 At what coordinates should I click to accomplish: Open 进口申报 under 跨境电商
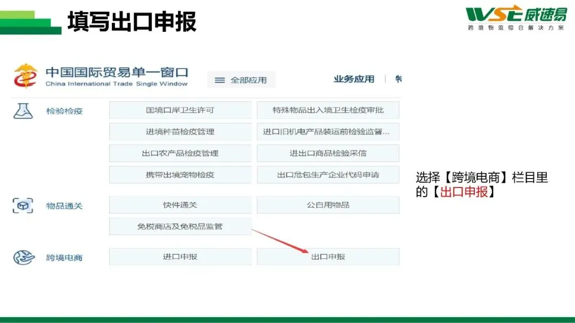tap(180, 257)
